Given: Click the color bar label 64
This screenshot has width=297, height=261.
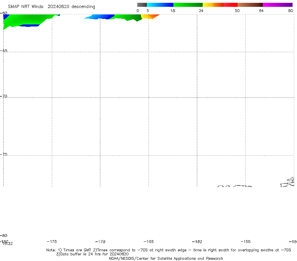Looking at the screenshot, I should [261, 11].
